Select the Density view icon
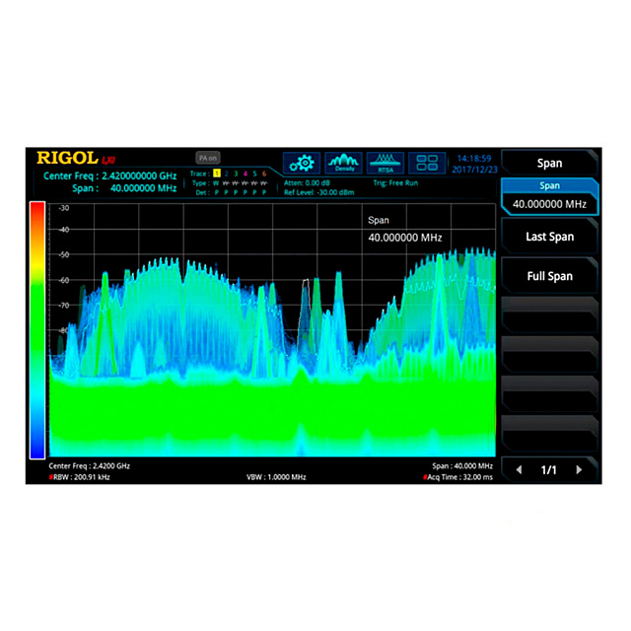 coord(344,163)
